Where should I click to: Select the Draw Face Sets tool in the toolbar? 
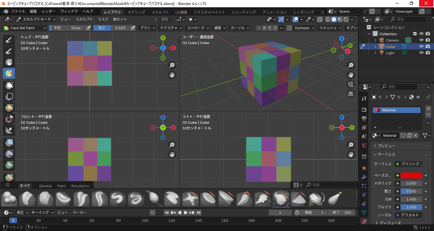(x=9, y=73)
